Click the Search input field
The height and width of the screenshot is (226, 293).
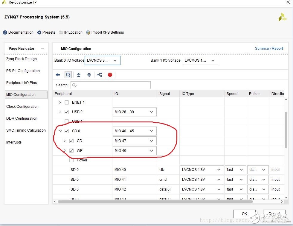111,85
